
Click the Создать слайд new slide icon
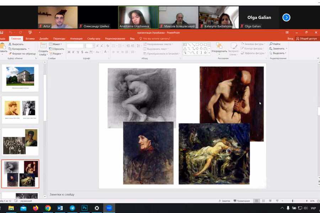[43, 46]
